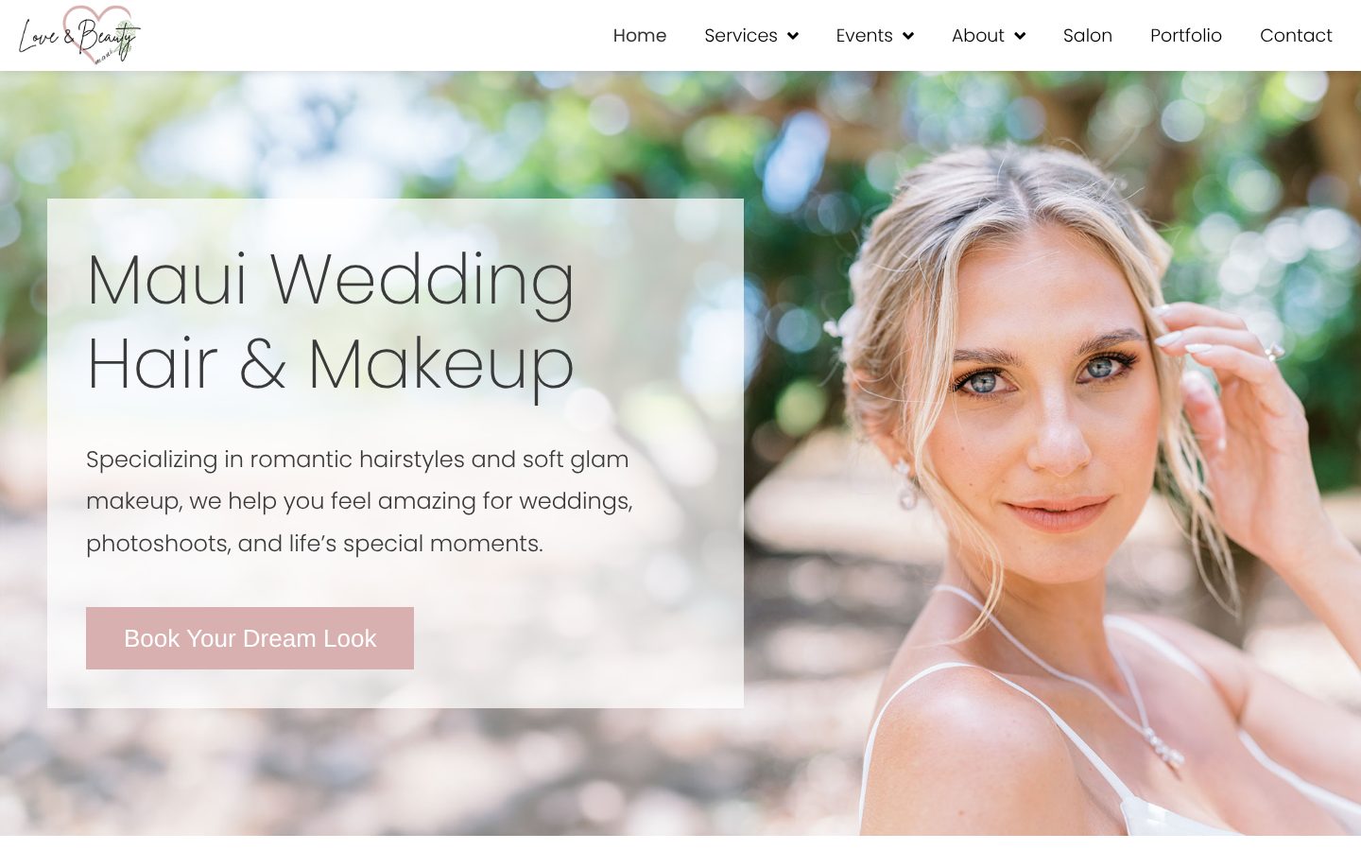Image resolution: width=1361 pixels, height=851 pixels.
Task: Open the Contact page
Action: [x=1296, y=35]
